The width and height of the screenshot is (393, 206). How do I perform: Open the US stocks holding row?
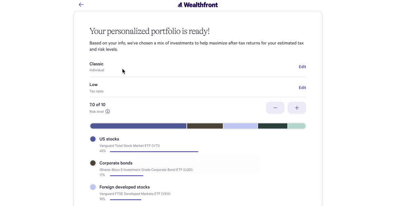(x=109, y=139)
